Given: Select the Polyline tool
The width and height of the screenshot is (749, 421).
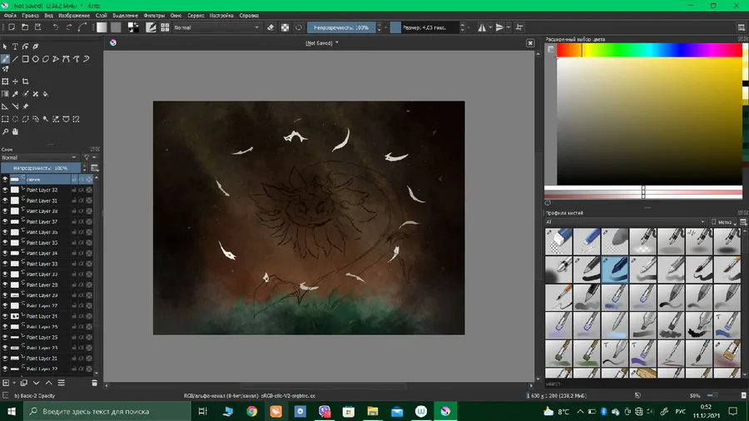Looking at the screenshot, I should (56, 59).
